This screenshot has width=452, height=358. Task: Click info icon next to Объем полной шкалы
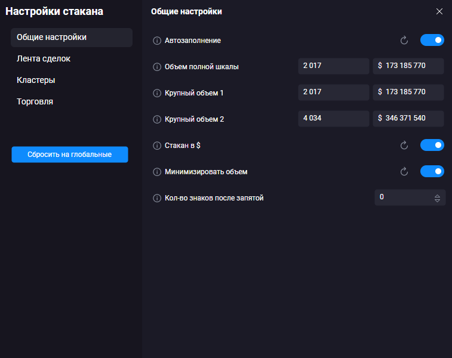pos(157,67)
